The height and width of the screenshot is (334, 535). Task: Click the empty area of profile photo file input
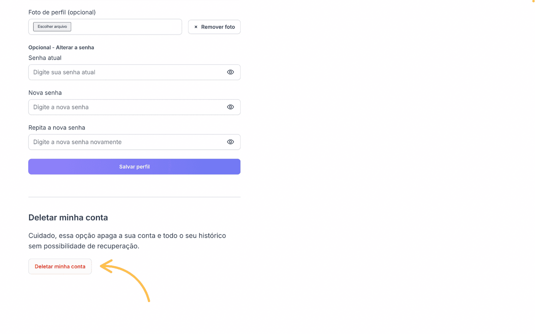pyautogui.click(x=126, y=27)
